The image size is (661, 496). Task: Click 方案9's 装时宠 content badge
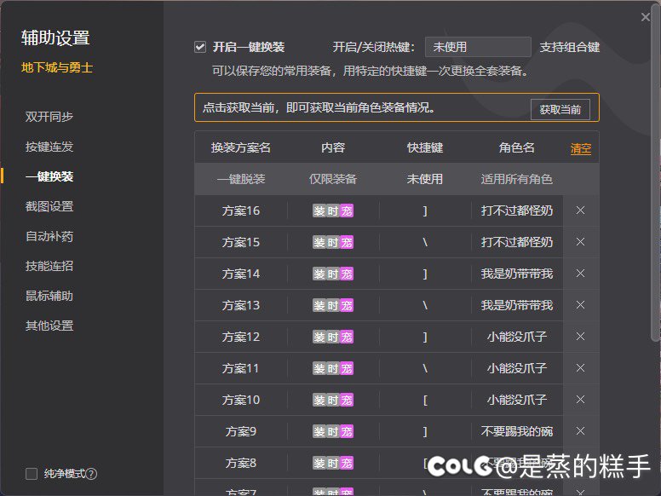coord(333,431)
